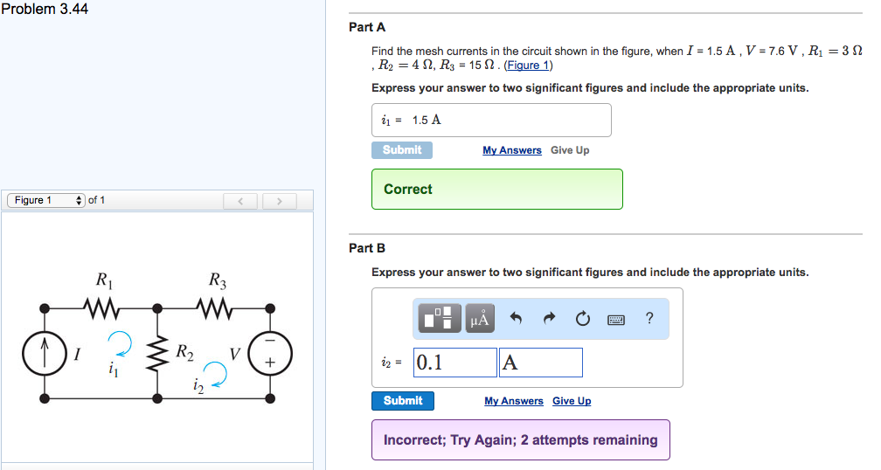This screenshot has width=881, height=470.
Task: Click the green Correct feedback box
Action: coord(496,190)
